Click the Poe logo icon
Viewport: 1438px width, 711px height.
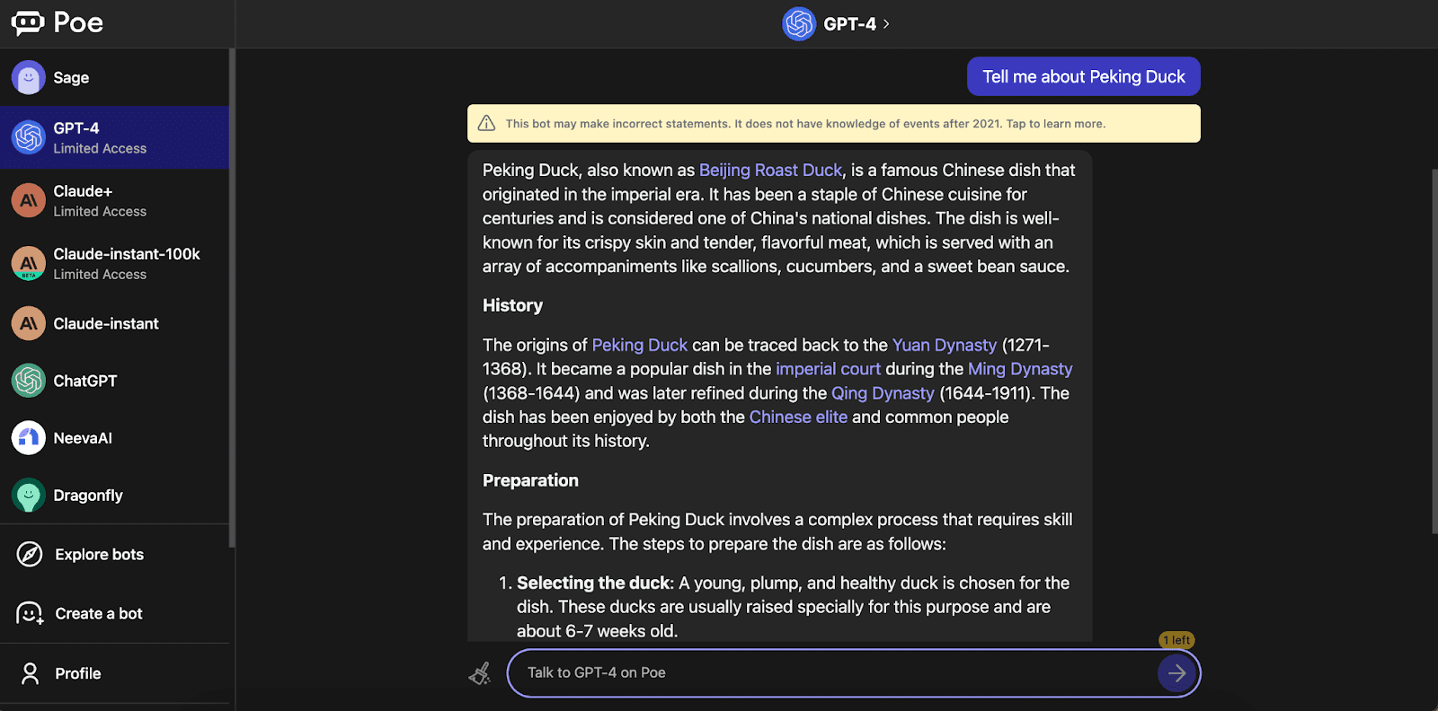tap(28, 23)
